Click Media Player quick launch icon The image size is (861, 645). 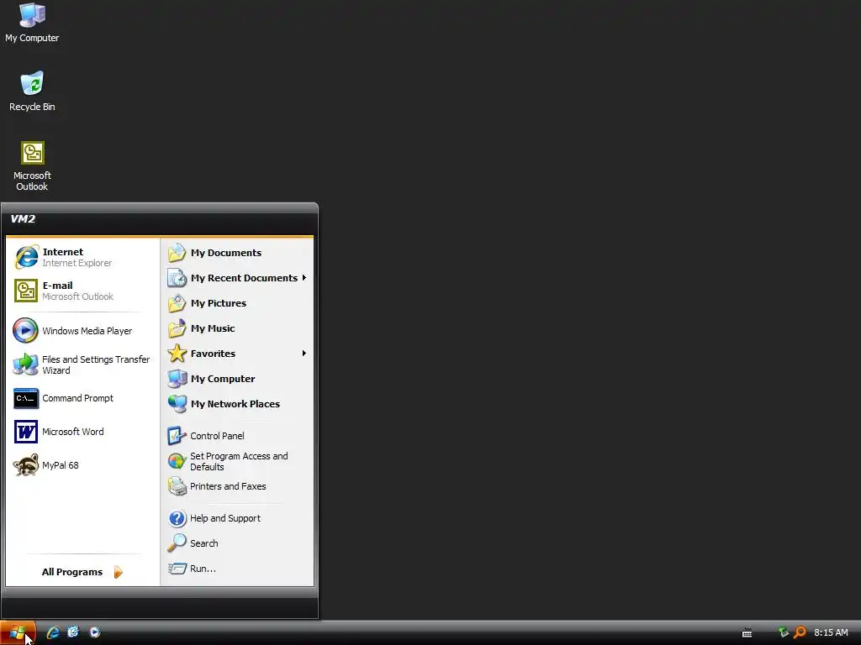click(x=94, y=632)
